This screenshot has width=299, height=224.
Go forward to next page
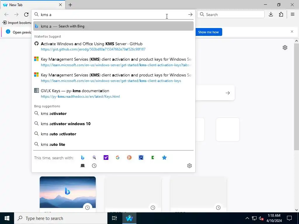point(16,15)
